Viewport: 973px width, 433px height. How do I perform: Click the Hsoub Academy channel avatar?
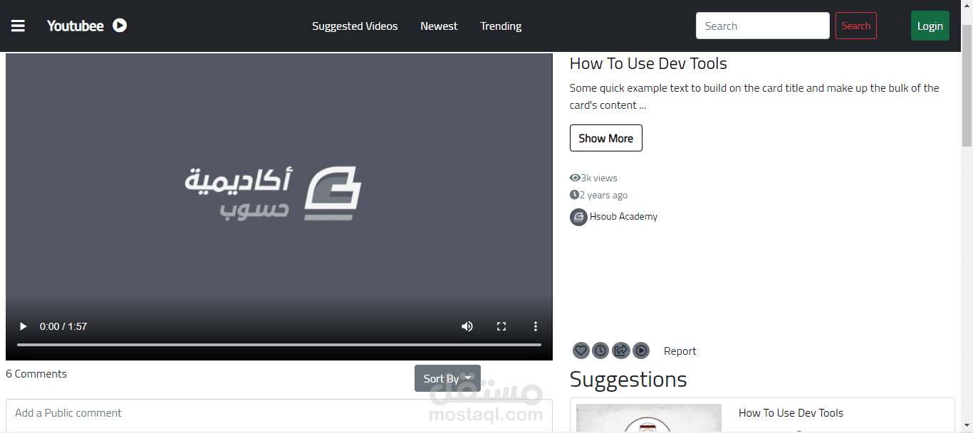pos(578,217)
